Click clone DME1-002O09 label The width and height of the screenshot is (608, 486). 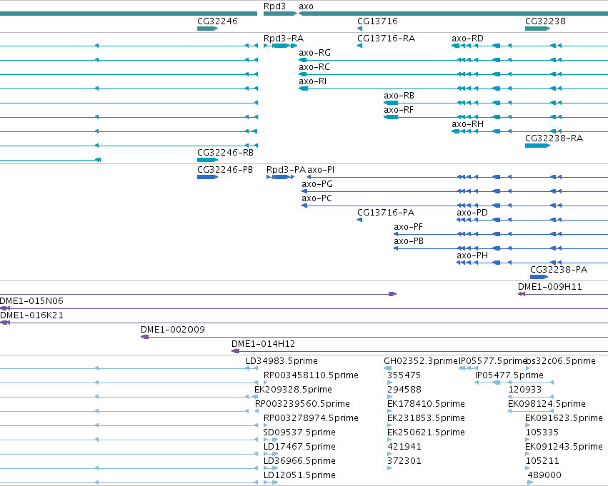pos(173,330)
